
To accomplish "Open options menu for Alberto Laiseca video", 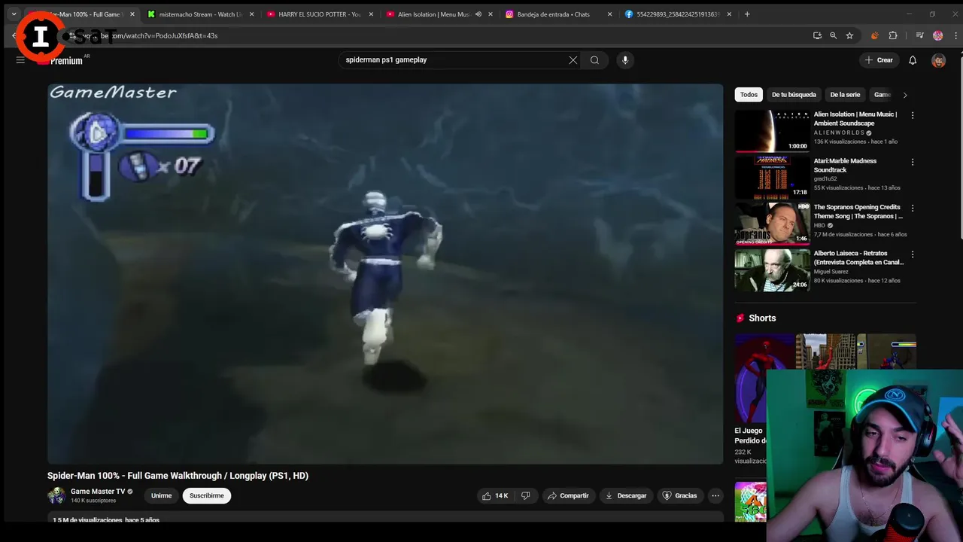I will click(x=913, y=254).
